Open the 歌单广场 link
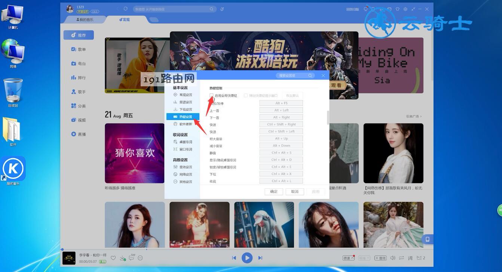The width and height of the screenshot is (502, 272). coord(414,116)
